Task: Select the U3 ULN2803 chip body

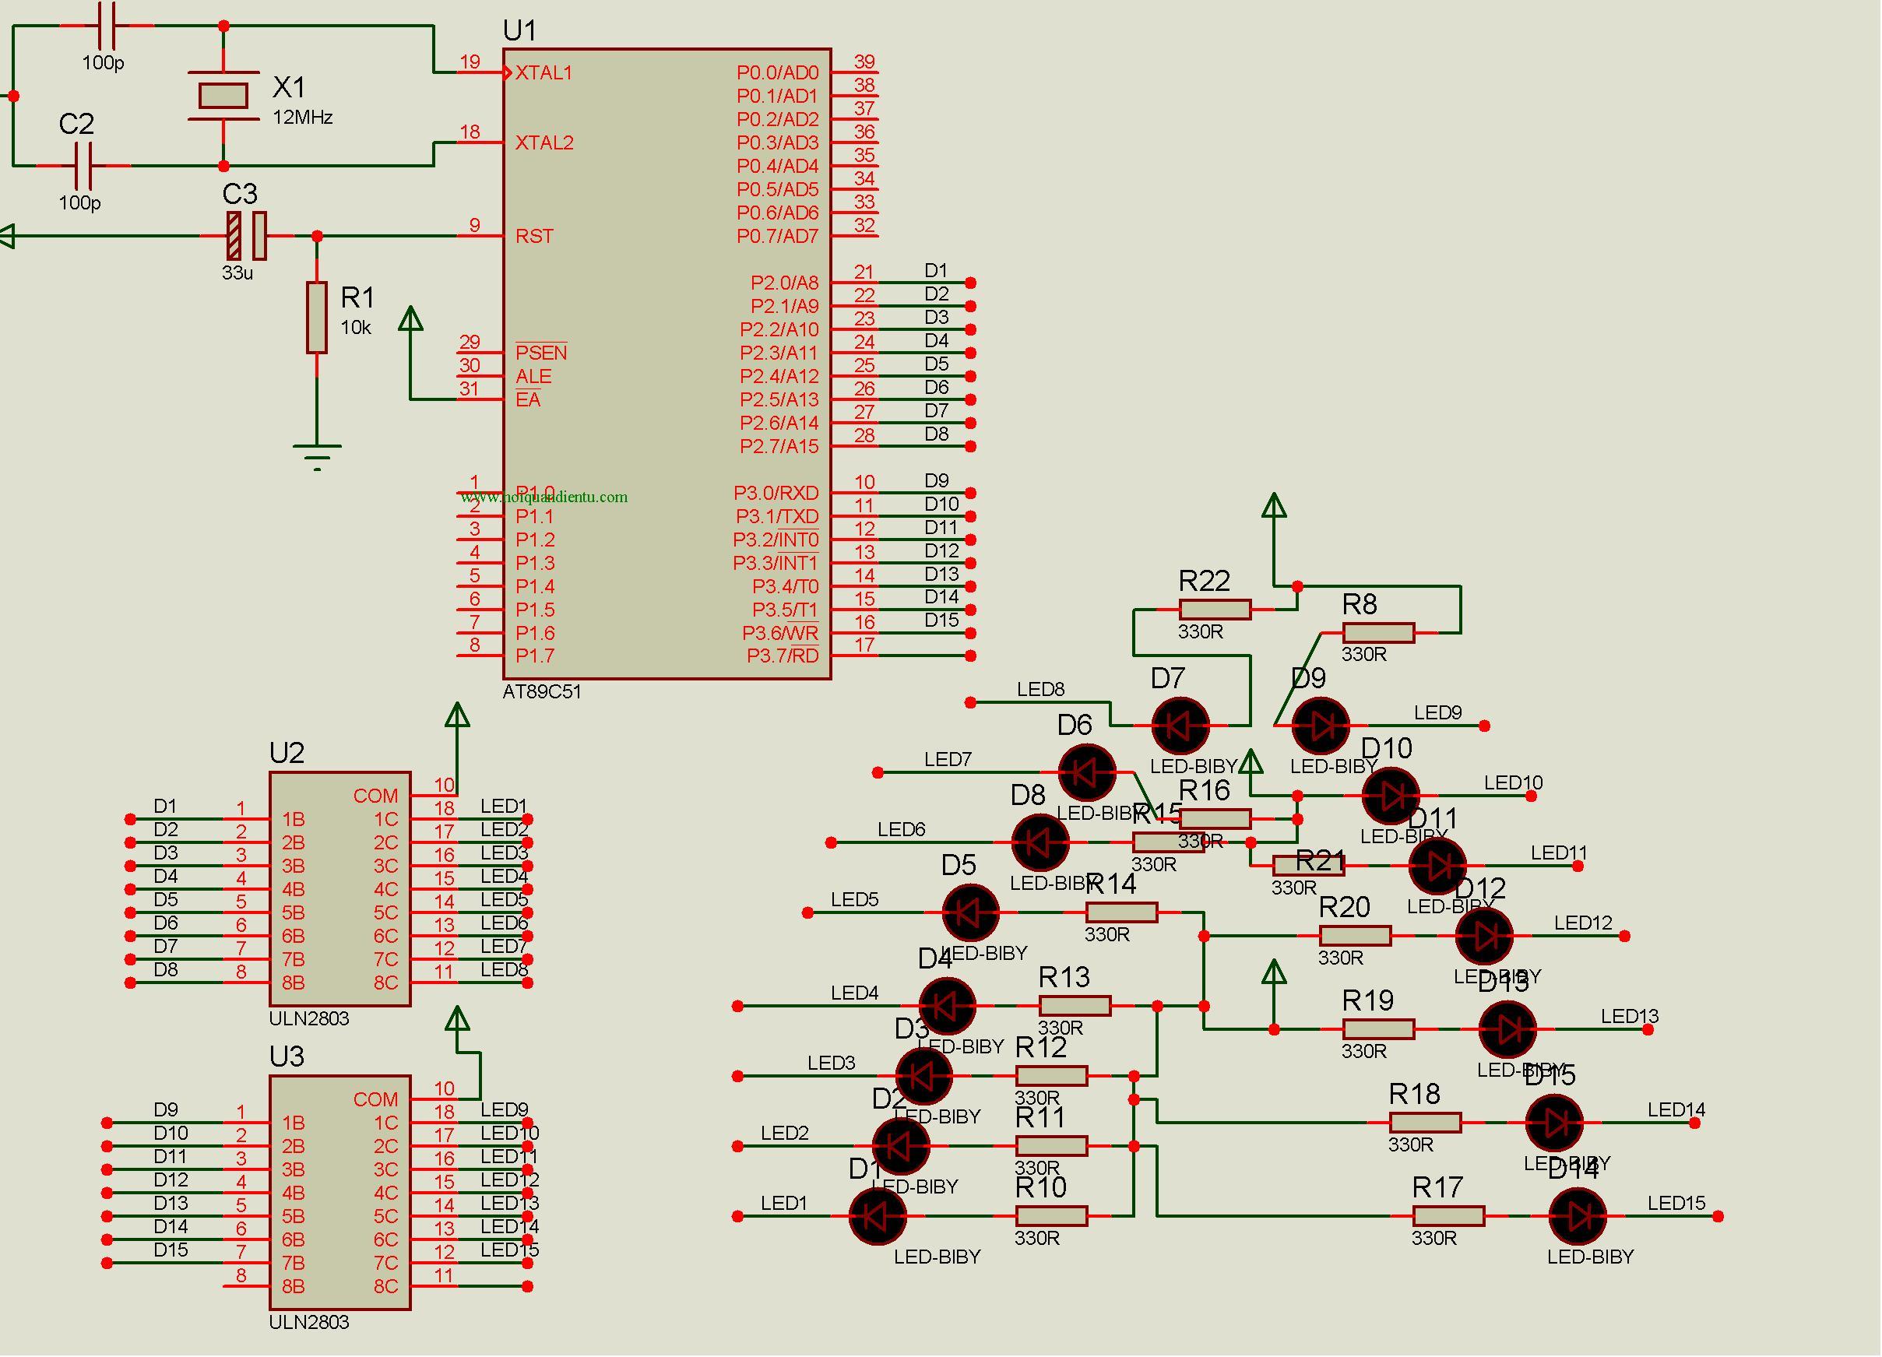Action: click(x=340, y=1194)
